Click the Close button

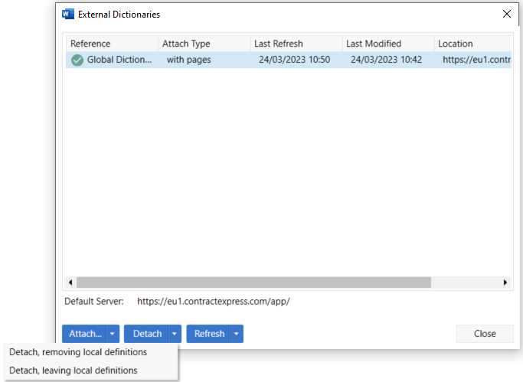485,334
